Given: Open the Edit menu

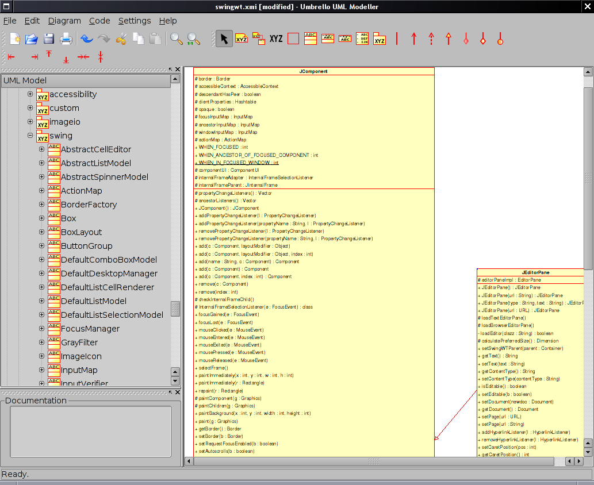Looking at the screenshot, I should (32, 21).
